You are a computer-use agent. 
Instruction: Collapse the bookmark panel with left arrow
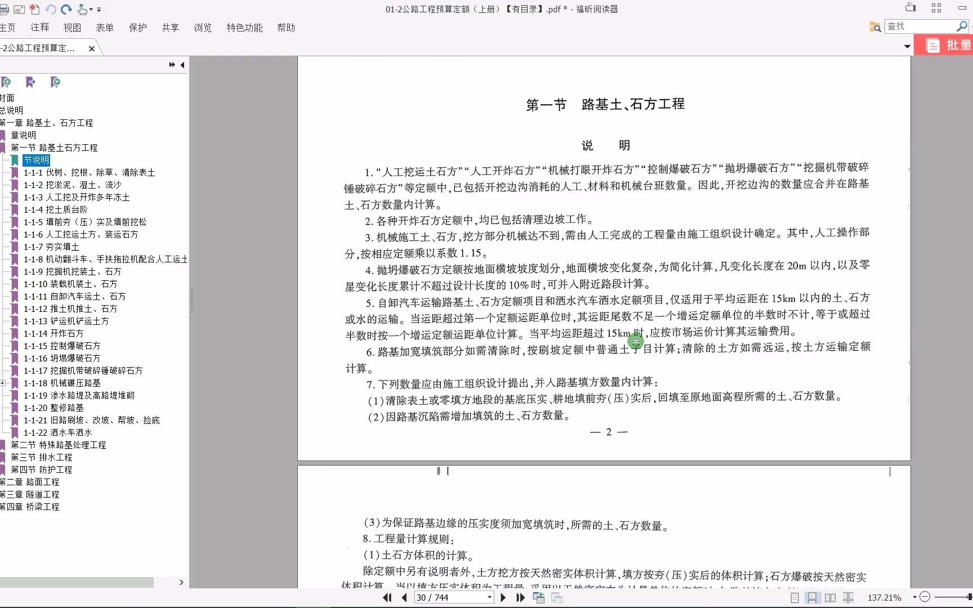pos(182,65)
